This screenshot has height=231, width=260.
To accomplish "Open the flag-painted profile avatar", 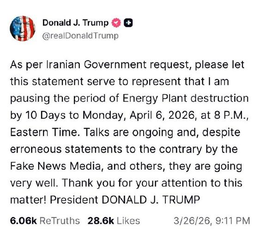I will point(23,28).
